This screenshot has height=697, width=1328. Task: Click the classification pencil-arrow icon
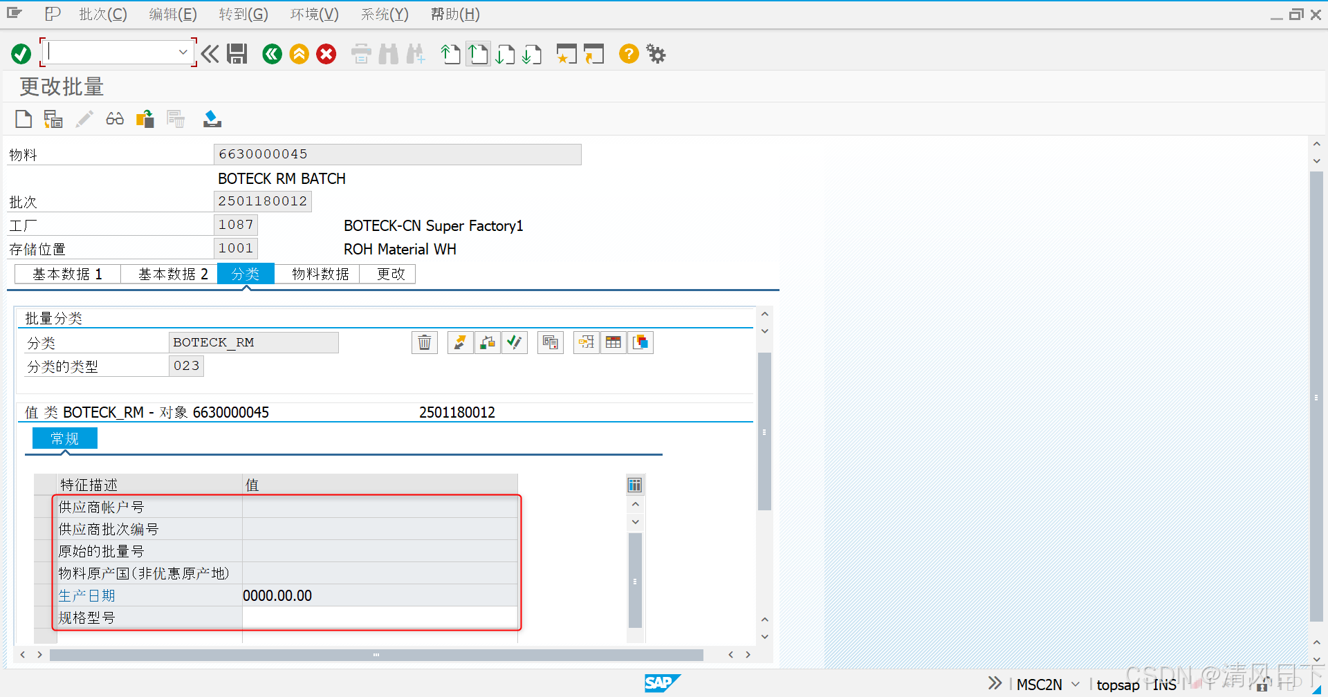[x=460, y=342]
